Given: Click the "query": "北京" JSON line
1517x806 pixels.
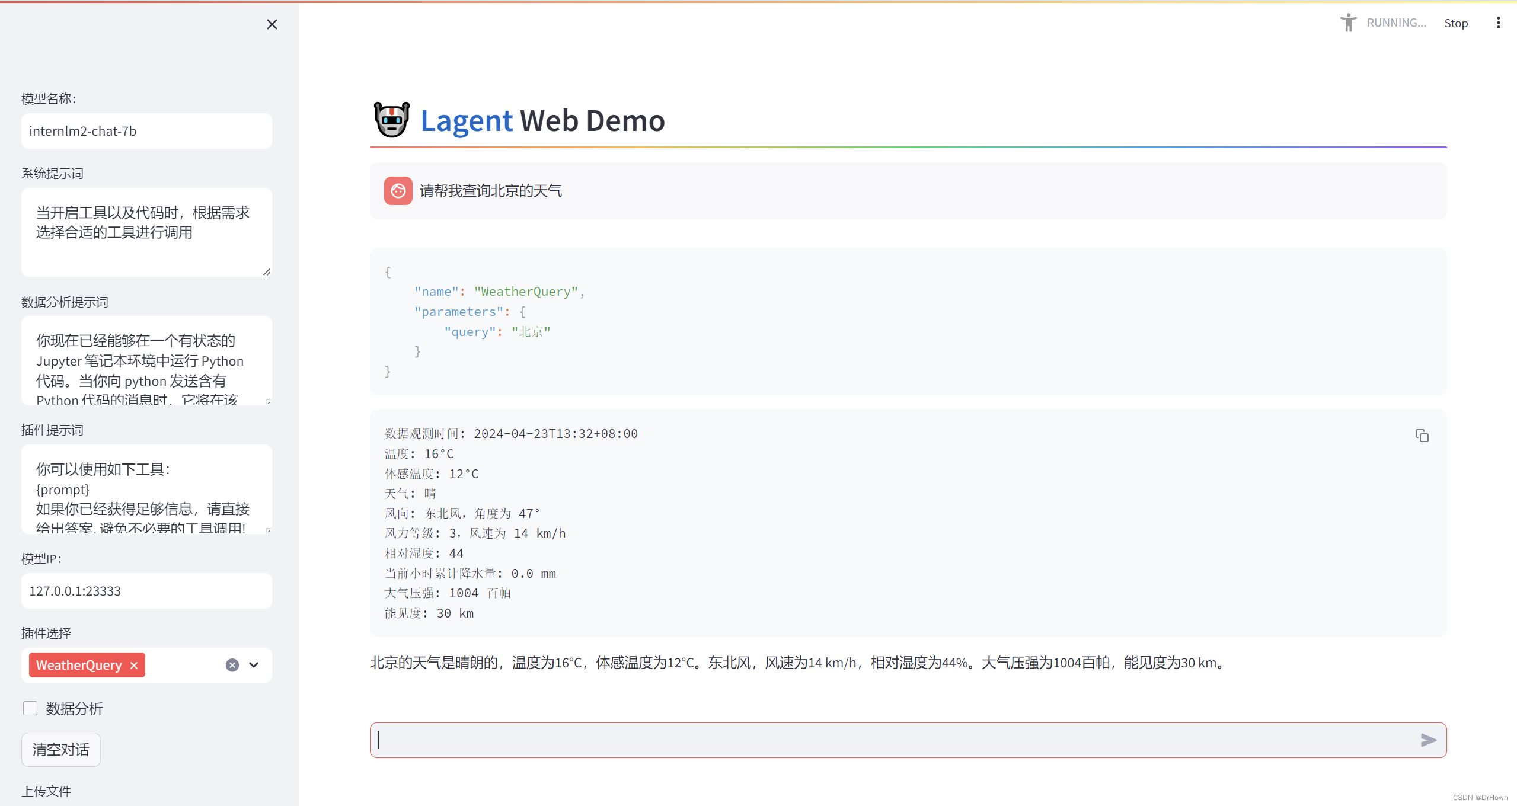Looking at the screenshot, I should pyautogui.click(x=497, y=331).
